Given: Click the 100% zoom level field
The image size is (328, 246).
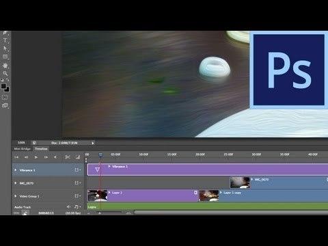Looking at the screenshot, I should coord(21,143).
